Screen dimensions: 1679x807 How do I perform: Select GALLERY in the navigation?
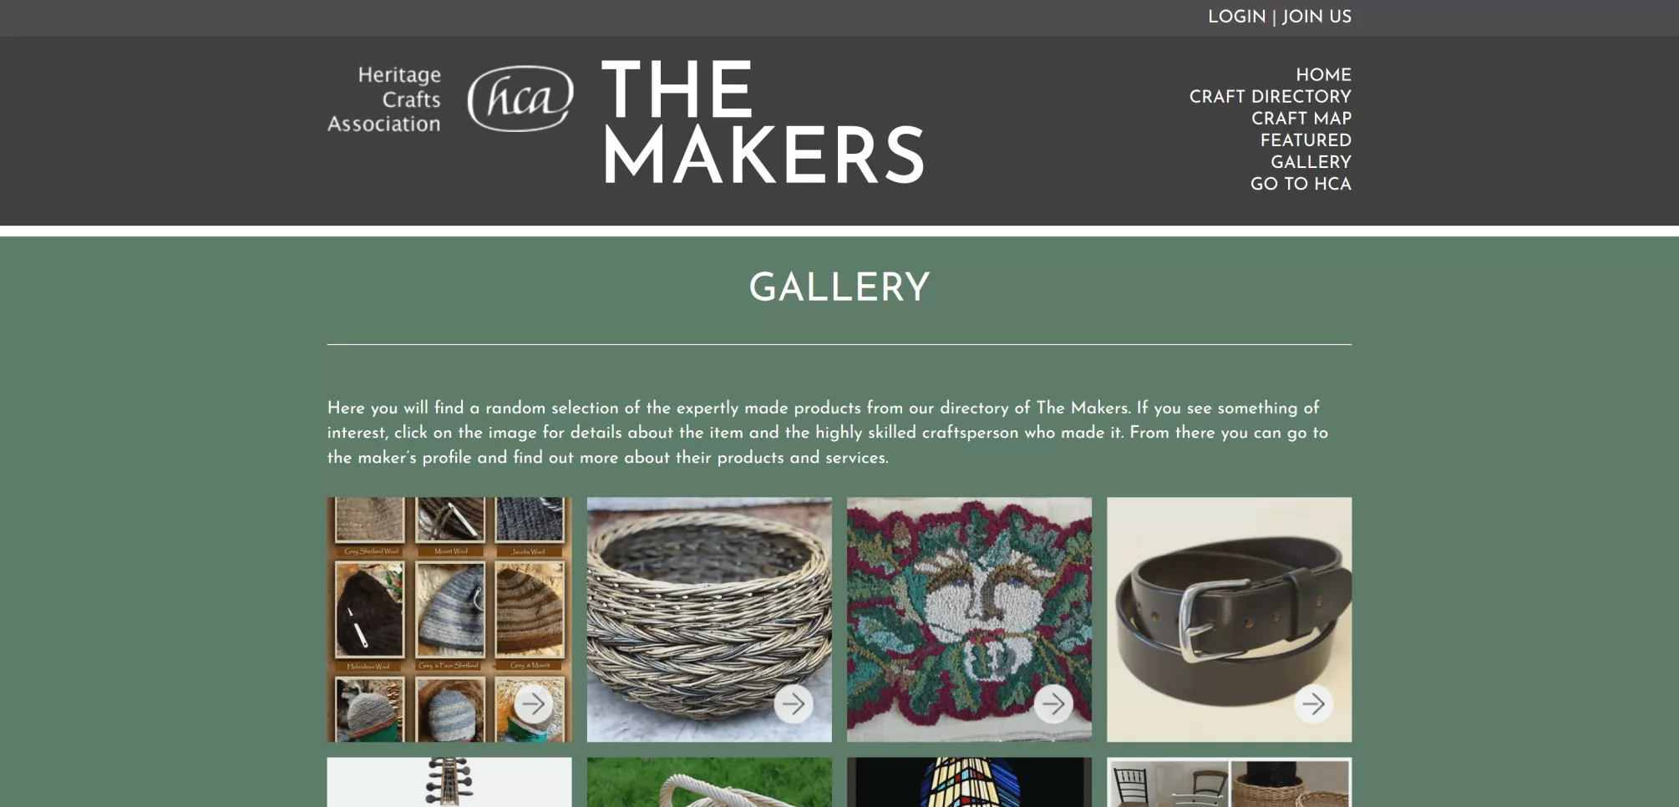[x=1311, y=162]
